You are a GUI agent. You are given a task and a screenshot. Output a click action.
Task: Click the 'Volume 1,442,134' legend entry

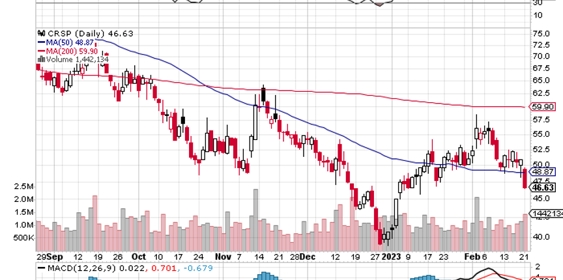77,59
